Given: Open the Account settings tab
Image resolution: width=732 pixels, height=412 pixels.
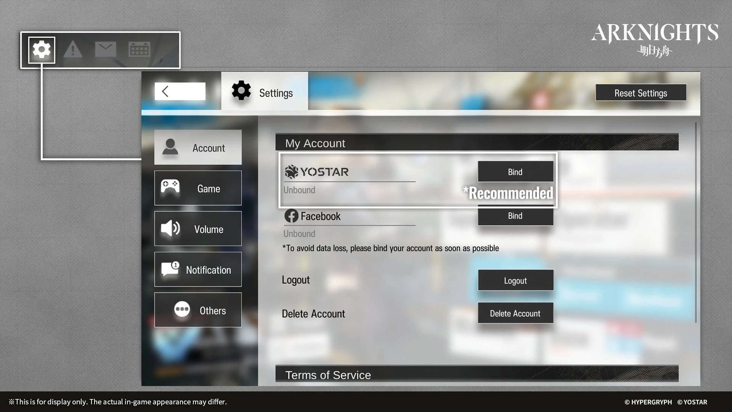Looking at the screenshot, I should click(x=198, y=147).
